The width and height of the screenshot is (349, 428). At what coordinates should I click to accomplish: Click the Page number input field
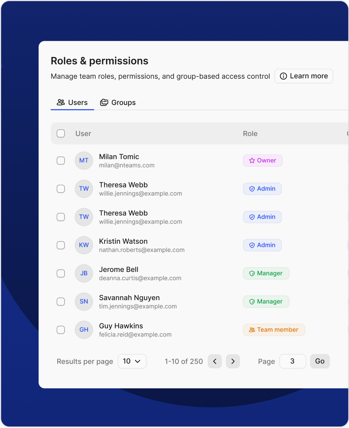292,361
